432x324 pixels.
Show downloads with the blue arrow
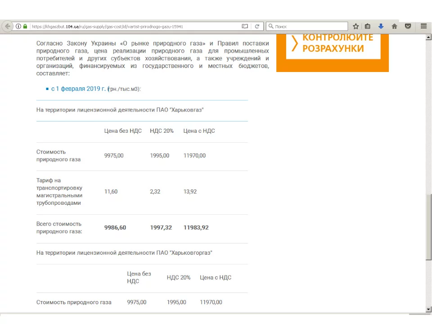click(x=381, y=26)
